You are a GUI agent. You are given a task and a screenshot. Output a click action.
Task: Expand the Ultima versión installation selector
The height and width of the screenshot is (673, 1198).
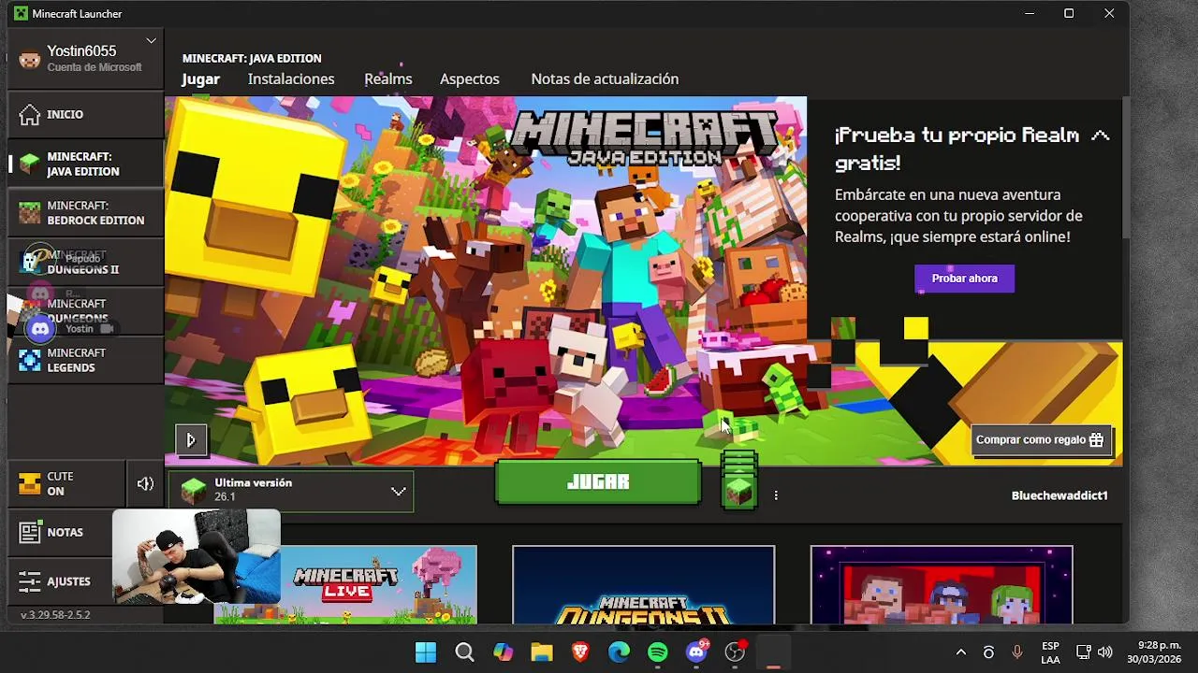click(x=291, y=491)
